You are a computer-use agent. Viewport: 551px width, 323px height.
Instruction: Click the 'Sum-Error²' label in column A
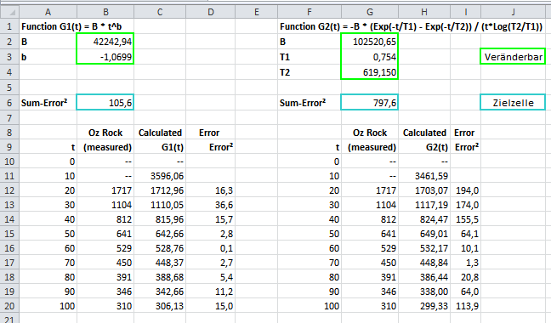(x=44, y=103)
